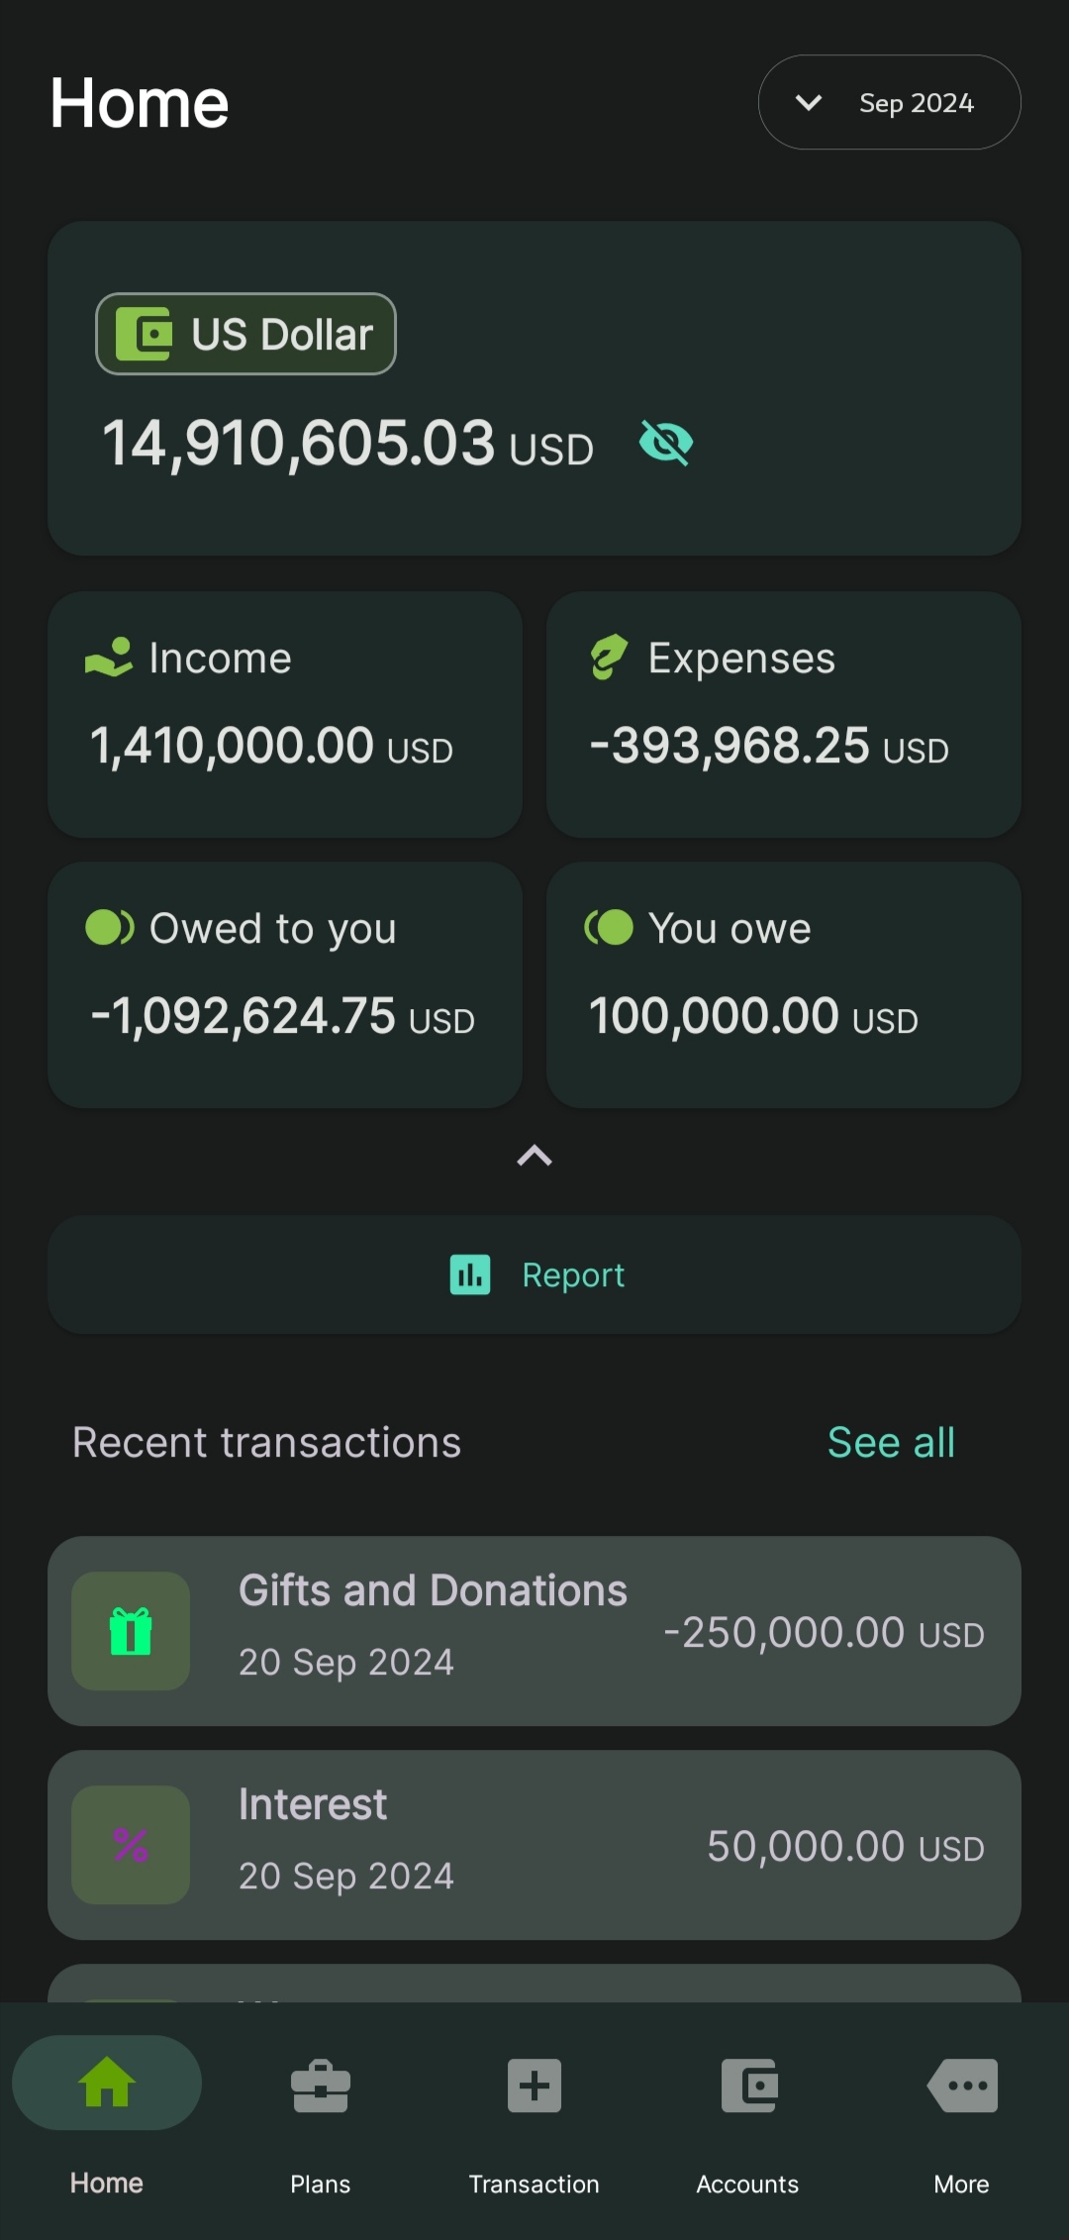
Task: Tap the Expenses leaf icon
Action: 609,658
